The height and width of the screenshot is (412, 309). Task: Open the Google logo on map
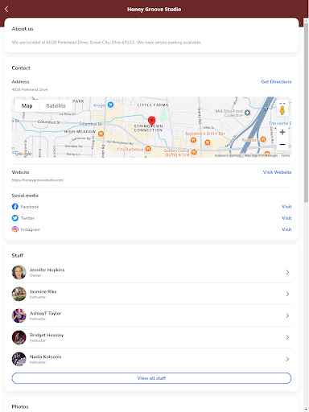tap(23, 154)
